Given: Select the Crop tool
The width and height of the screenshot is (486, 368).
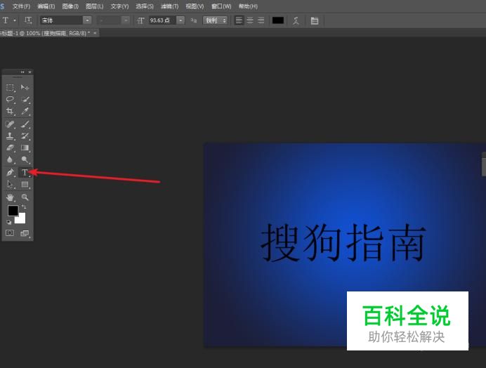Looking at the screenshot, I should click(10, 111).
